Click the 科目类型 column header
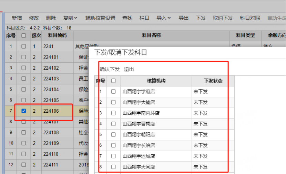Screen dimensions: 286x174 (x=245, y=35)
